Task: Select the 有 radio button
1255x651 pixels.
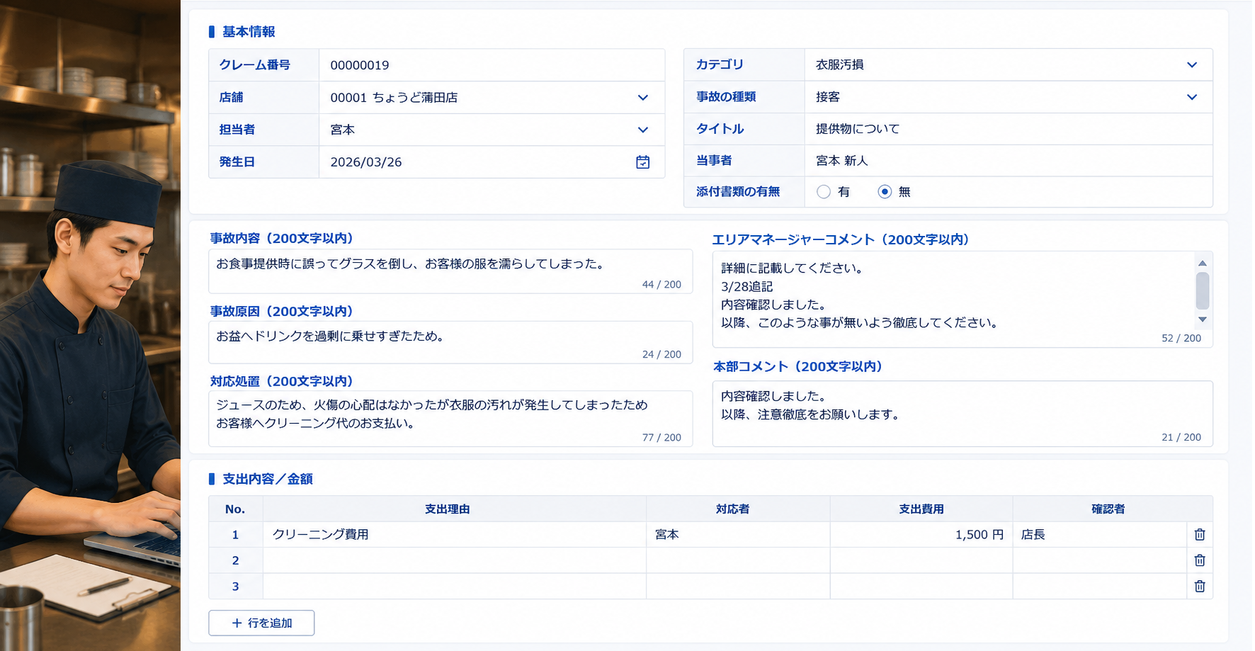Action: point(823,192)
